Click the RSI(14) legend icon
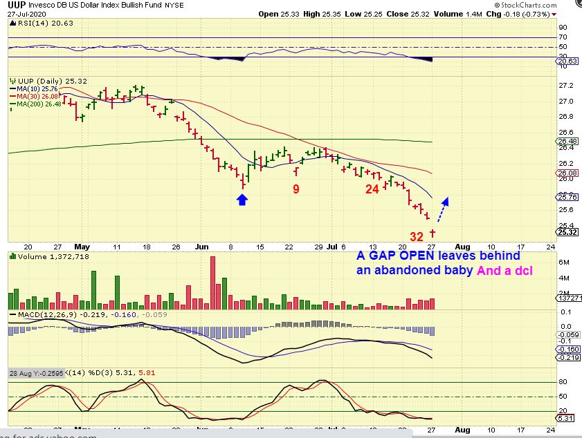The image size is (582, 438). (12, 23)
